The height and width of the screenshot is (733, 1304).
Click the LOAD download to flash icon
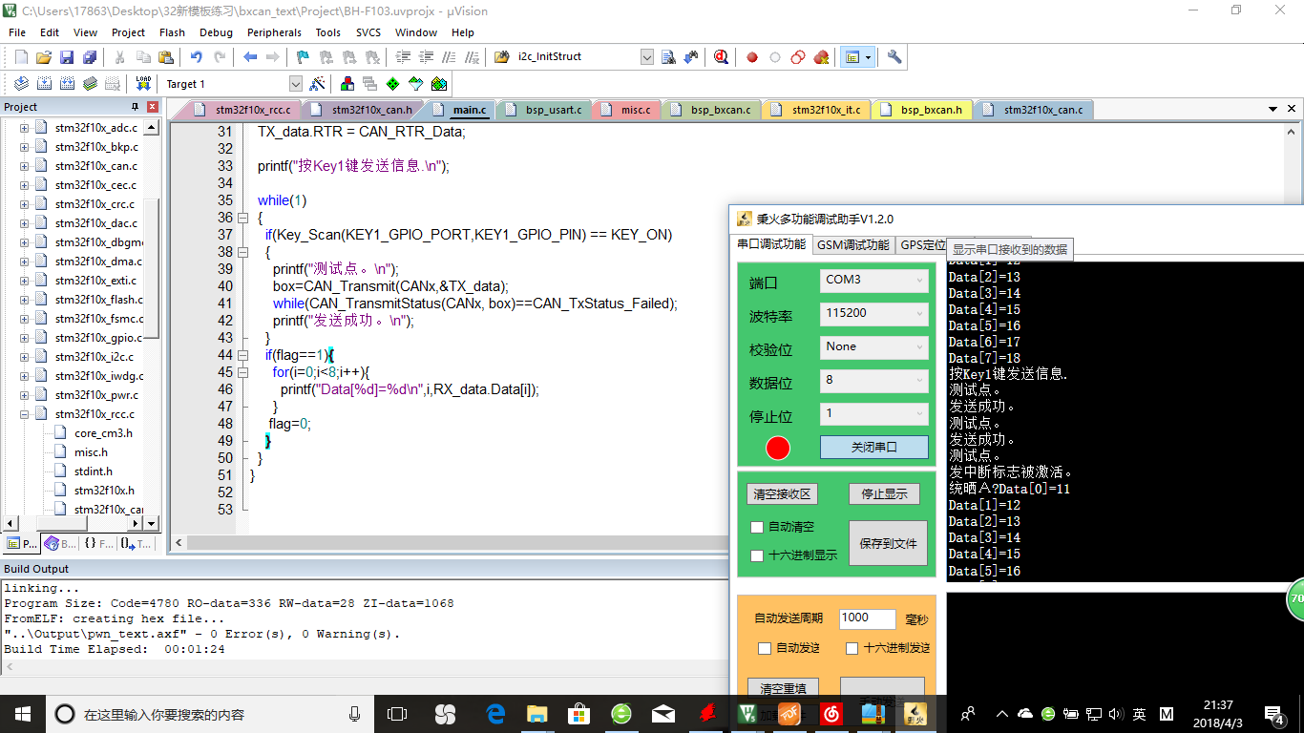click(143, 84)
